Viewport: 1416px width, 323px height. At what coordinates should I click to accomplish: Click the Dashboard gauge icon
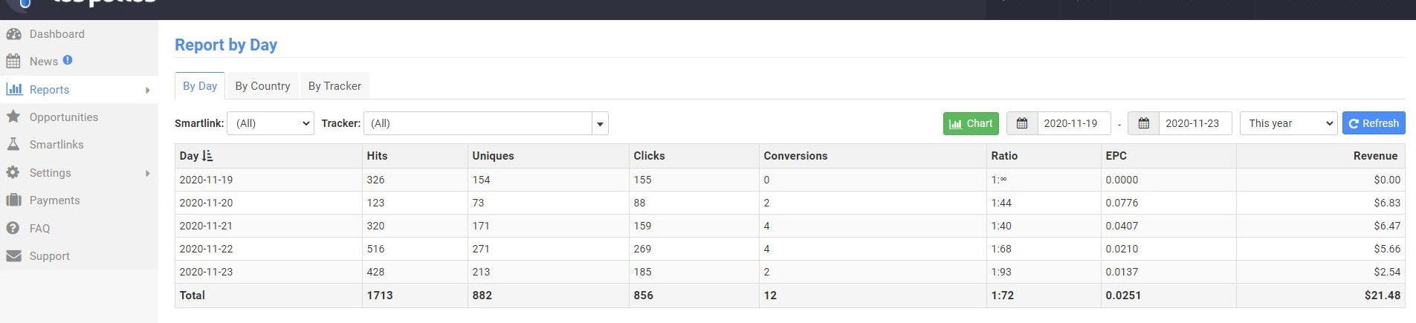[x=13, y=34]
